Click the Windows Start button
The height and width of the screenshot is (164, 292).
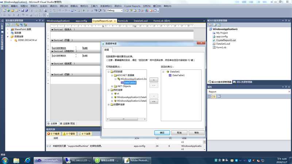[5, 160]
